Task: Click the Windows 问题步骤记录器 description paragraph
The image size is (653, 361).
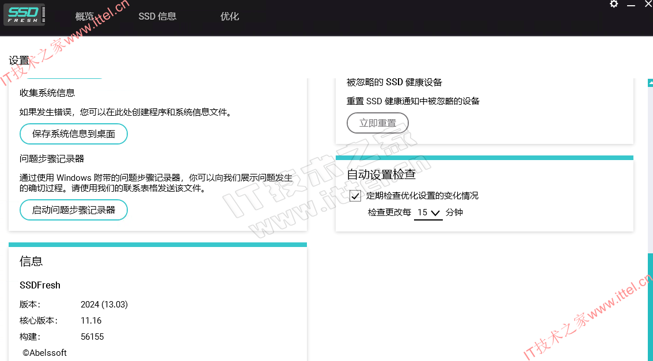Action: pyautogui.click(x=156, y=183)
